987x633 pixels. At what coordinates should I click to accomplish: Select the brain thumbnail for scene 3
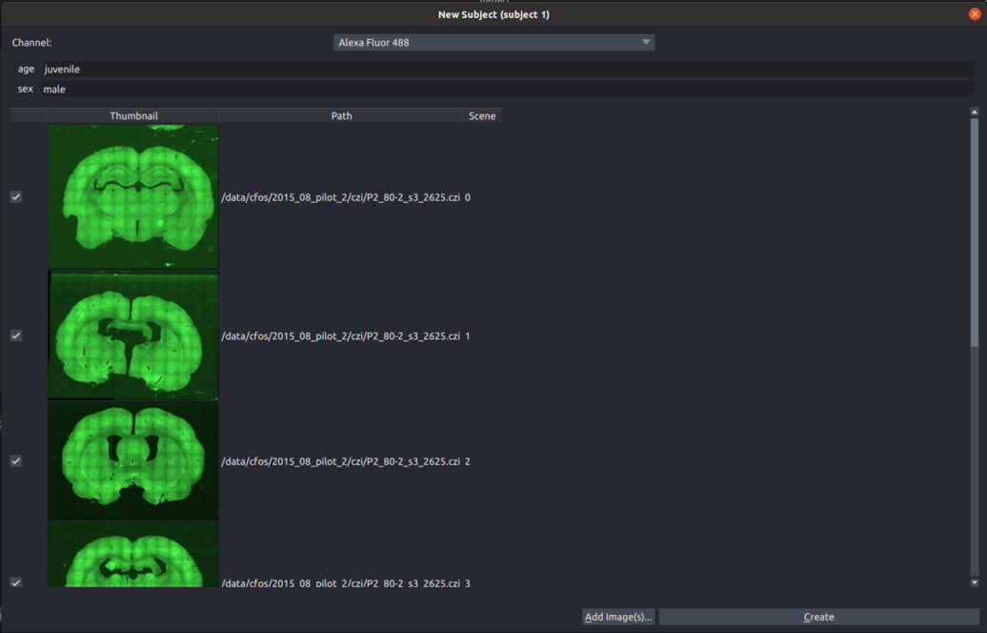coord(133,554)
